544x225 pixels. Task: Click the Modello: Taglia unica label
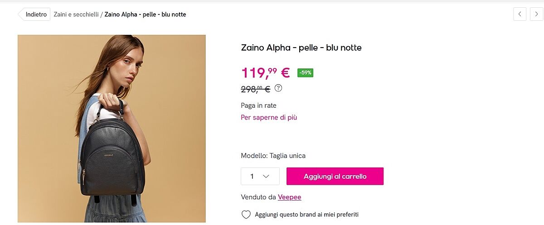273,156
